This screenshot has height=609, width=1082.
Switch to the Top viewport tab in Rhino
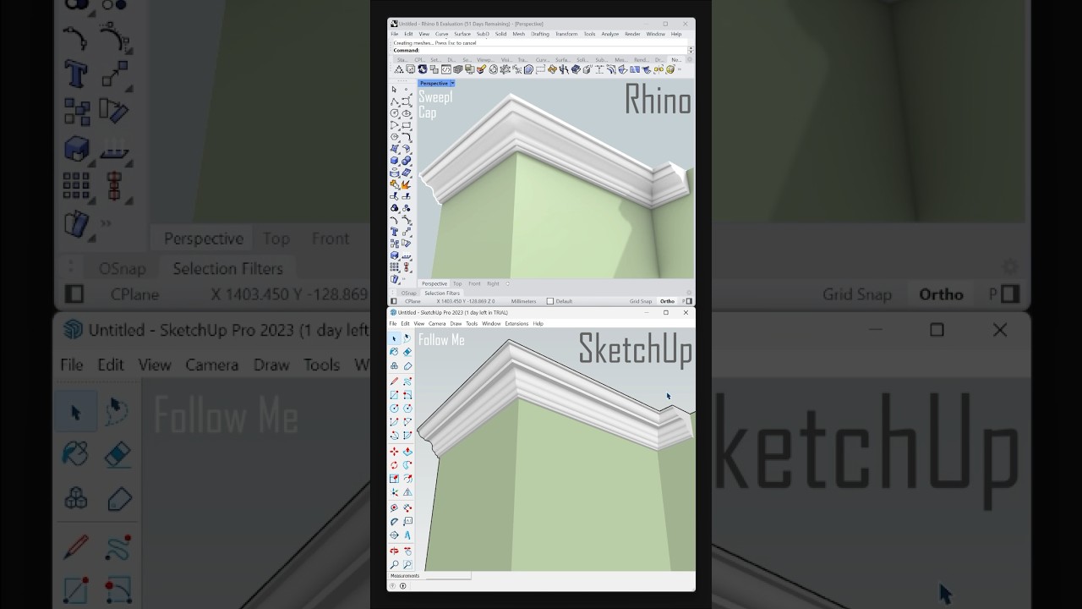(x=457, y=283)
